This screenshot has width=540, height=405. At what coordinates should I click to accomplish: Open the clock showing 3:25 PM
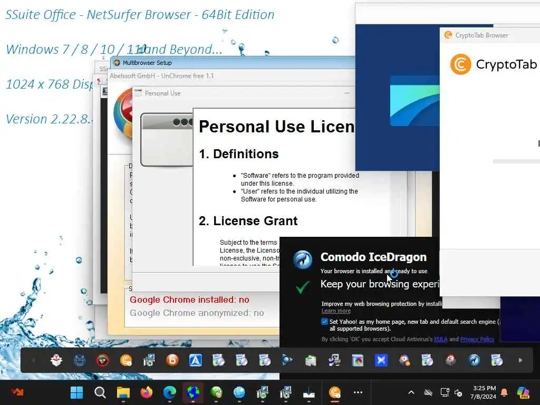click(484, 392)
